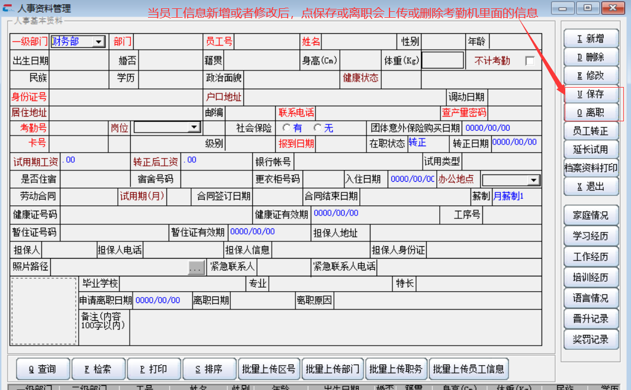
Task: Exit with the 退出 button
Action: point(591,187)
